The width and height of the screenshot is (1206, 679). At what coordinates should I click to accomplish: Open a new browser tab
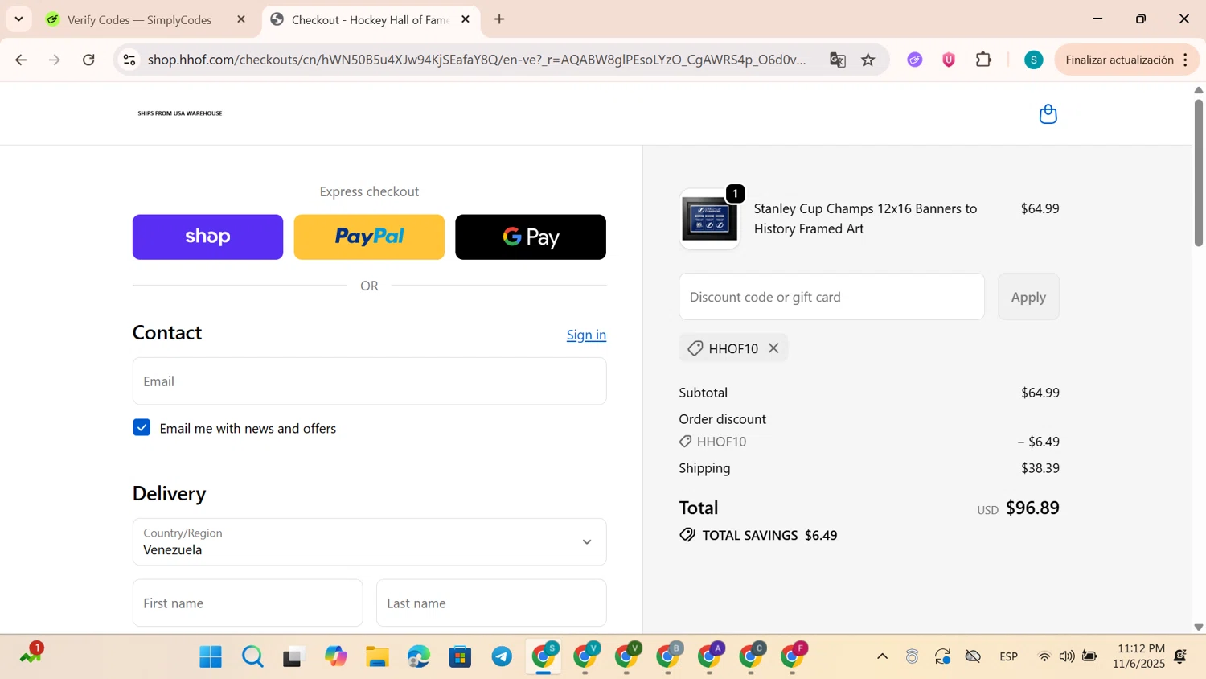point(499,19)
